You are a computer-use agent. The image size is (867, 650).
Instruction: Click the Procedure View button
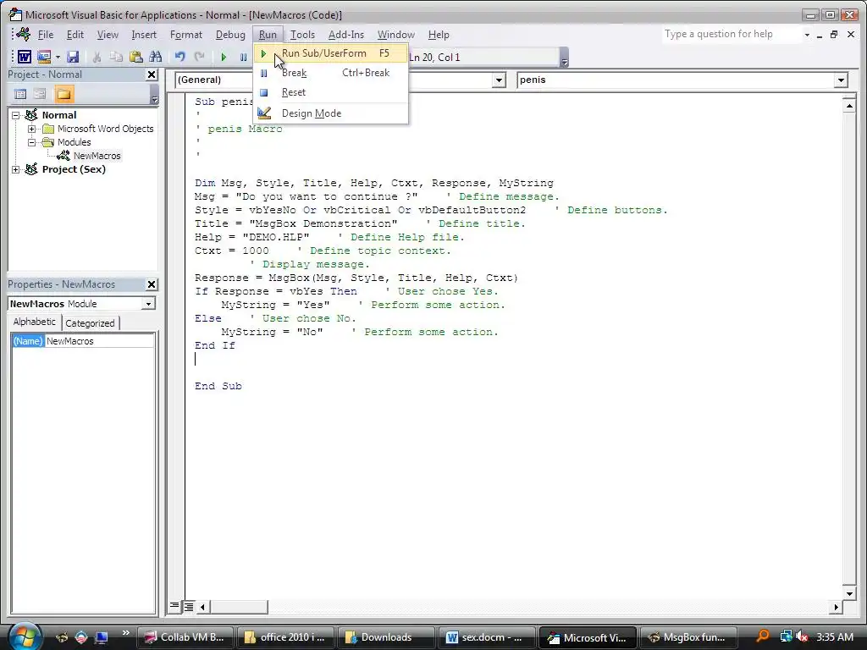coord(174,606)
